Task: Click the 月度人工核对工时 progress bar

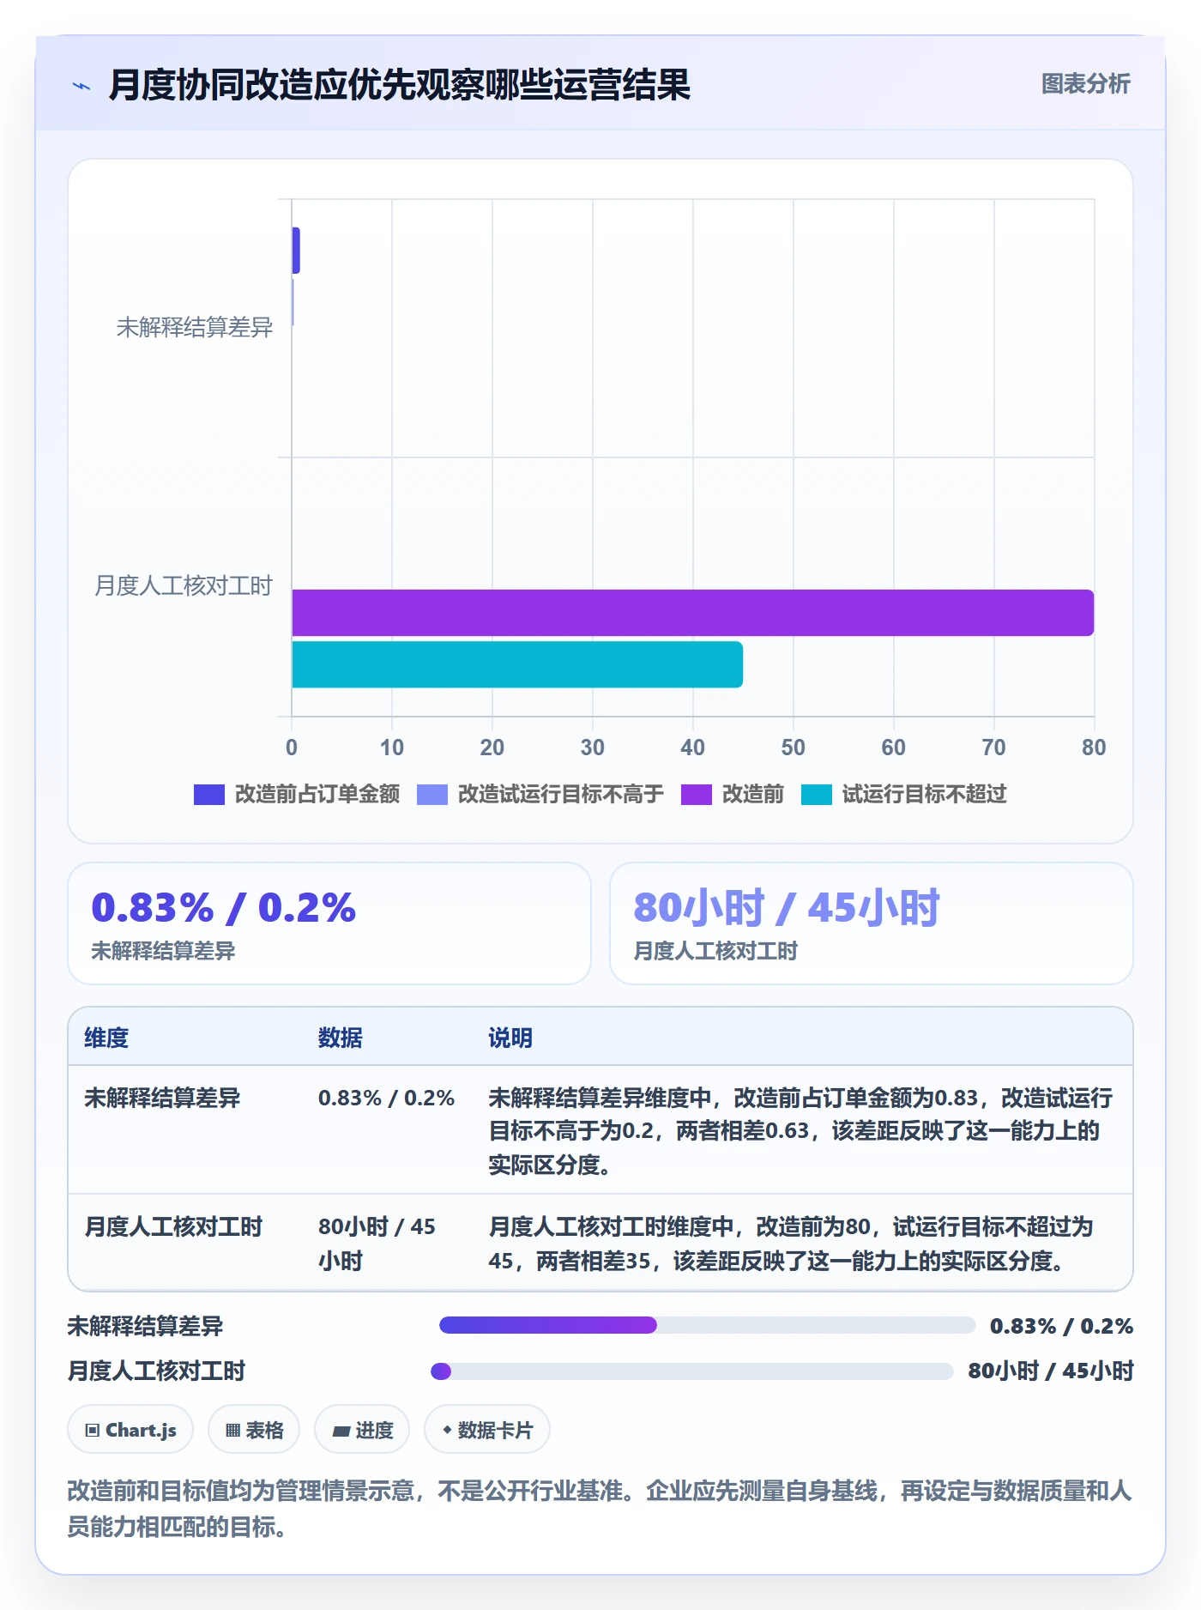Action: pos(692,1371)
